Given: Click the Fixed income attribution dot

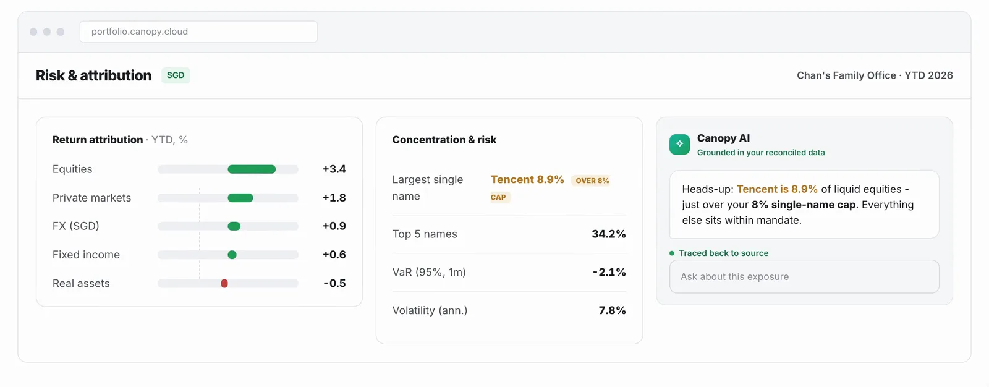Looking at the screenshot, I should coord(232,255).
